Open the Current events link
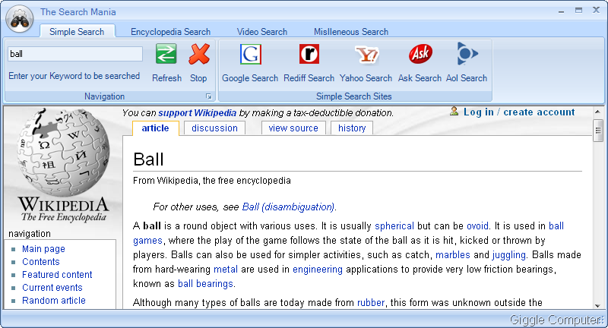The height and width of the screenshot is (328, 608). click(x=52, y=287)
